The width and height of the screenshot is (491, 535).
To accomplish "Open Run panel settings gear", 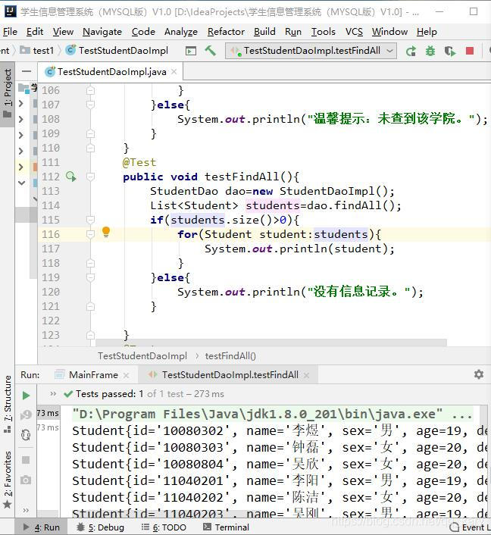I will point(479,374).
